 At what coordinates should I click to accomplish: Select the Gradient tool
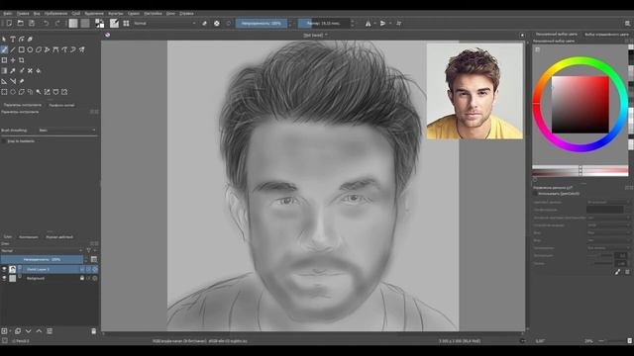pyautogui.click(x=4, y=70)
